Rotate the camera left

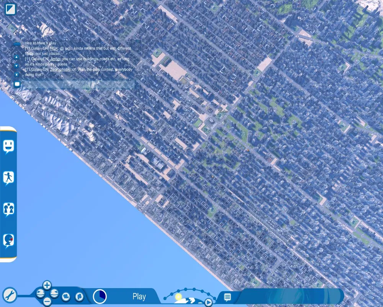tap(40, 293)
